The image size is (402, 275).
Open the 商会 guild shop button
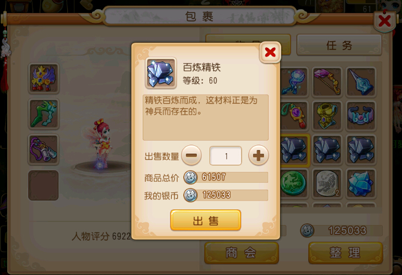pyautogui.click(x=241, y=253)
